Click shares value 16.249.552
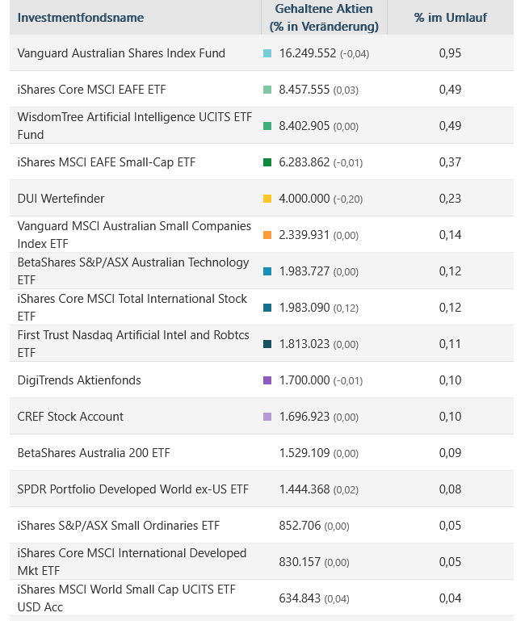 pos(308,53)
